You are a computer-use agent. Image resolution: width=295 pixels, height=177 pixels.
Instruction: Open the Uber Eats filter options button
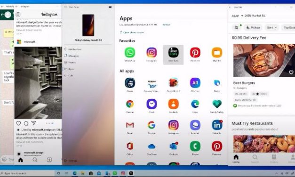pyautogui.click(x=237, y=27)
